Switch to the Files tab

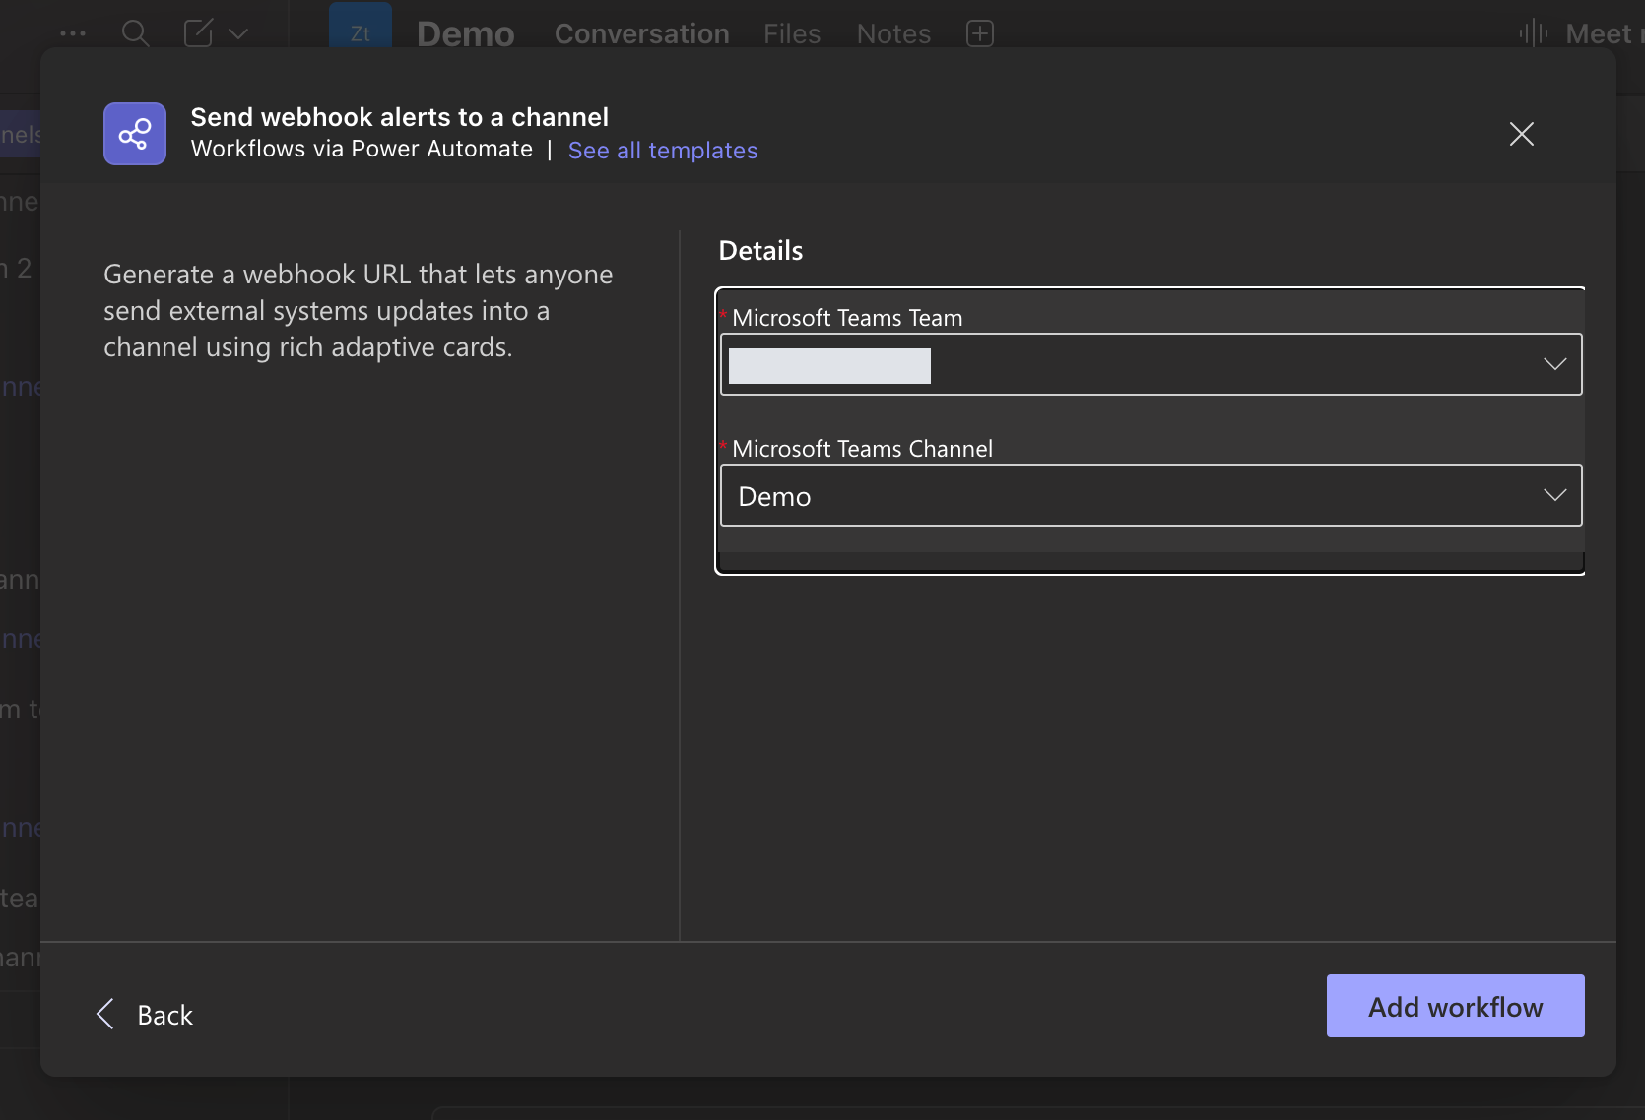(792, 33)
